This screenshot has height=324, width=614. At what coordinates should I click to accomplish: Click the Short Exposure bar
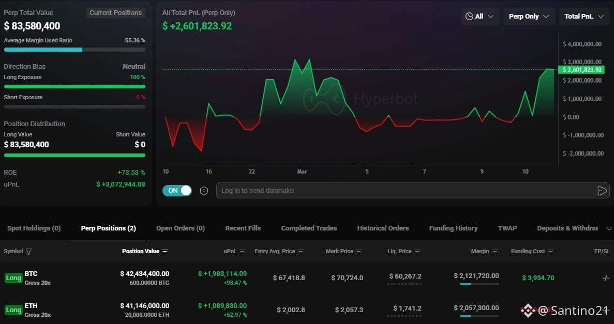pyautogui.click(x=74, y=106)
